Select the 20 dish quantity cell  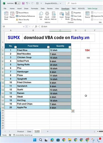click(60, 65)
